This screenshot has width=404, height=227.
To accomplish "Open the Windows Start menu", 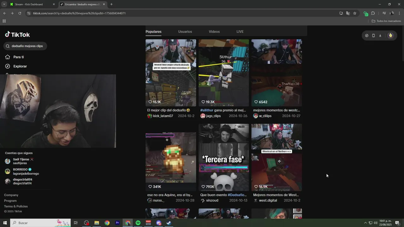I will (5, 223).
